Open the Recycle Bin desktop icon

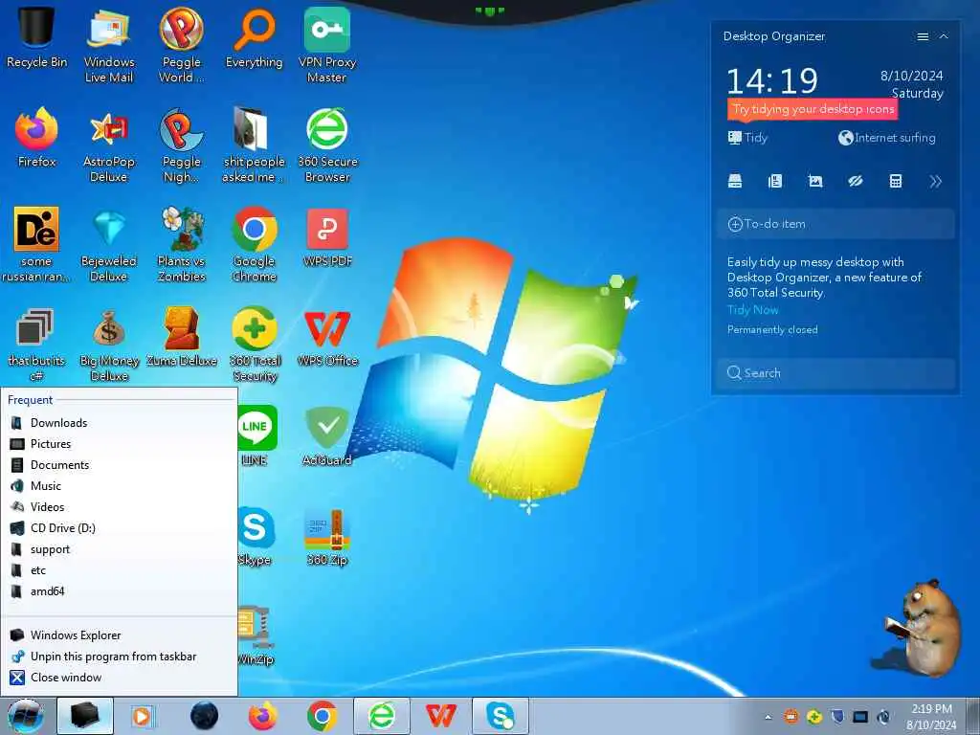pos(36,36)
